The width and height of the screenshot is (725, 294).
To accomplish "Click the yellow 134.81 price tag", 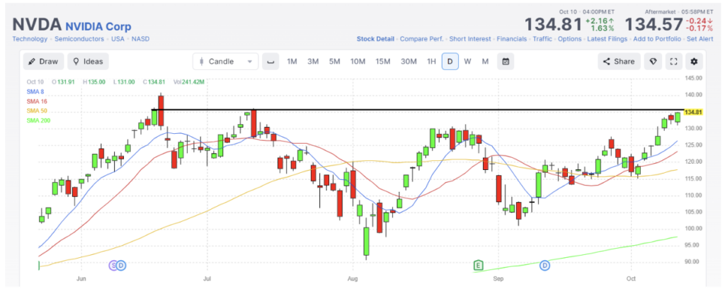I will pos(693,112).
